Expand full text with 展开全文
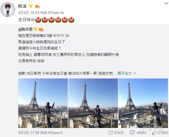 (124, 73)
